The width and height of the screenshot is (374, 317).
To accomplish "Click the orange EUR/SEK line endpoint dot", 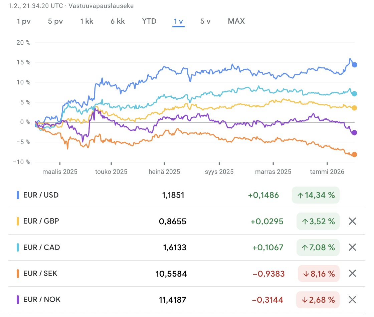I will click(x=354, y=154).
